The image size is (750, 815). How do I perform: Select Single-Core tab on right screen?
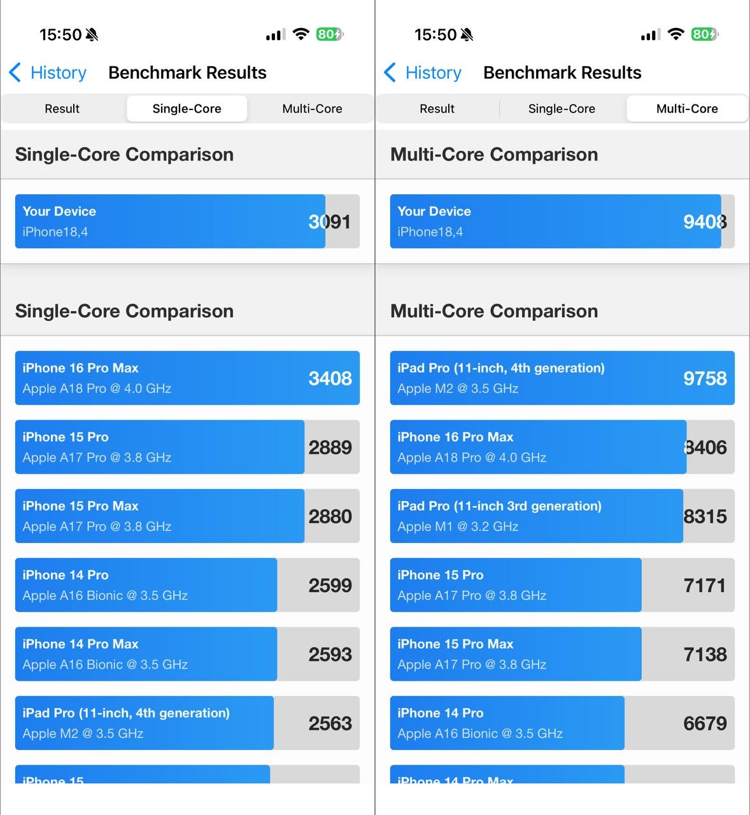click(x=562, y=109)
